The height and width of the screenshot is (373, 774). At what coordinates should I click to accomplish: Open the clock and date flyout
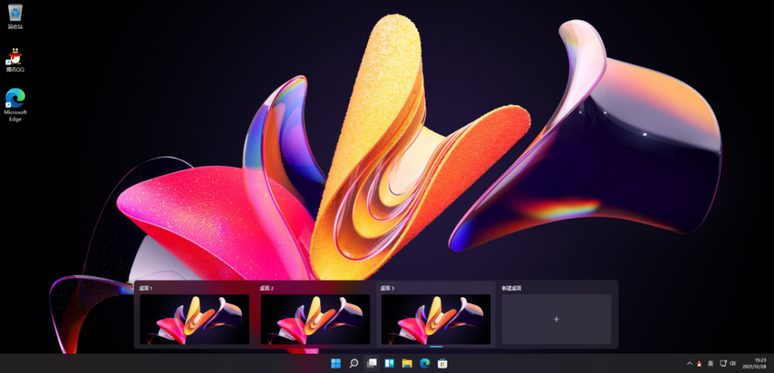[755, 363]
